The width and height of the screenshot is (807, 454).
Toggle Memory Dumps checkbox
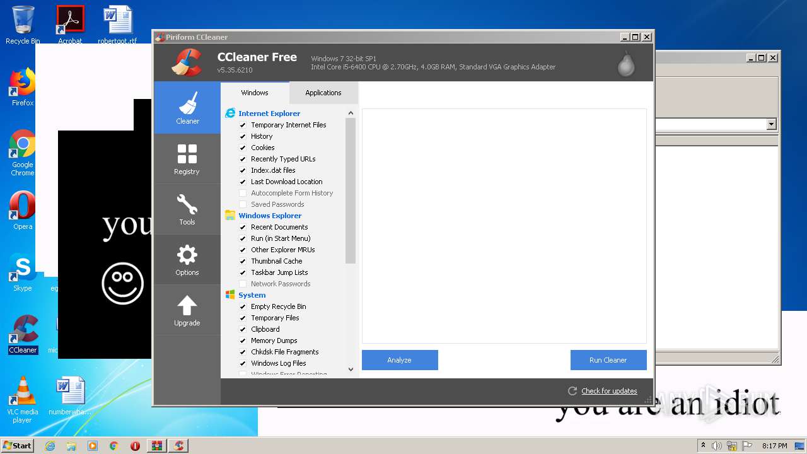point(243,340)
